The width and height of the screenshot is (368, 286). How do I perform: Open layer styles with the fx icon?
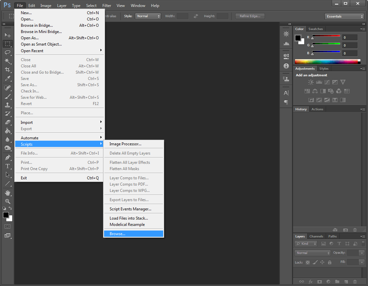(311, 281)
